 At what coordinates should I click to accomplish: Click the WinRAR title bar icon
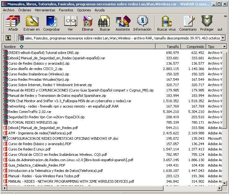4,4
